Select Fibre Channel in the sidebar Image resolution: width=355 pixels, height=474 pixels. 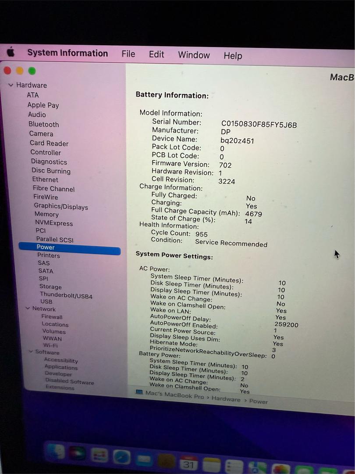[x=54, y=189]
